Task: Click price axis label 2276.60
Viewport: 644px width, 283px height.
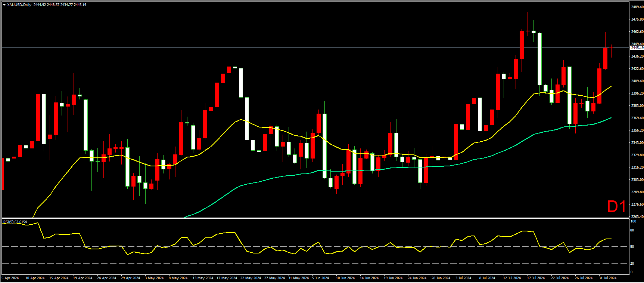Action: pyautogui.click(x=637, y=204)
